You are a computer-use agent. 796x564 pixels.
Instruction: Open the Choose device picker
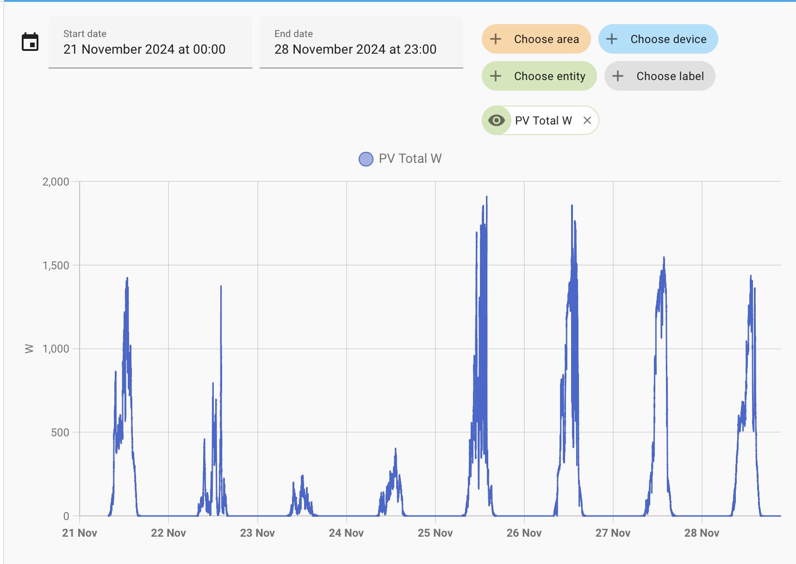click(668, 39)
